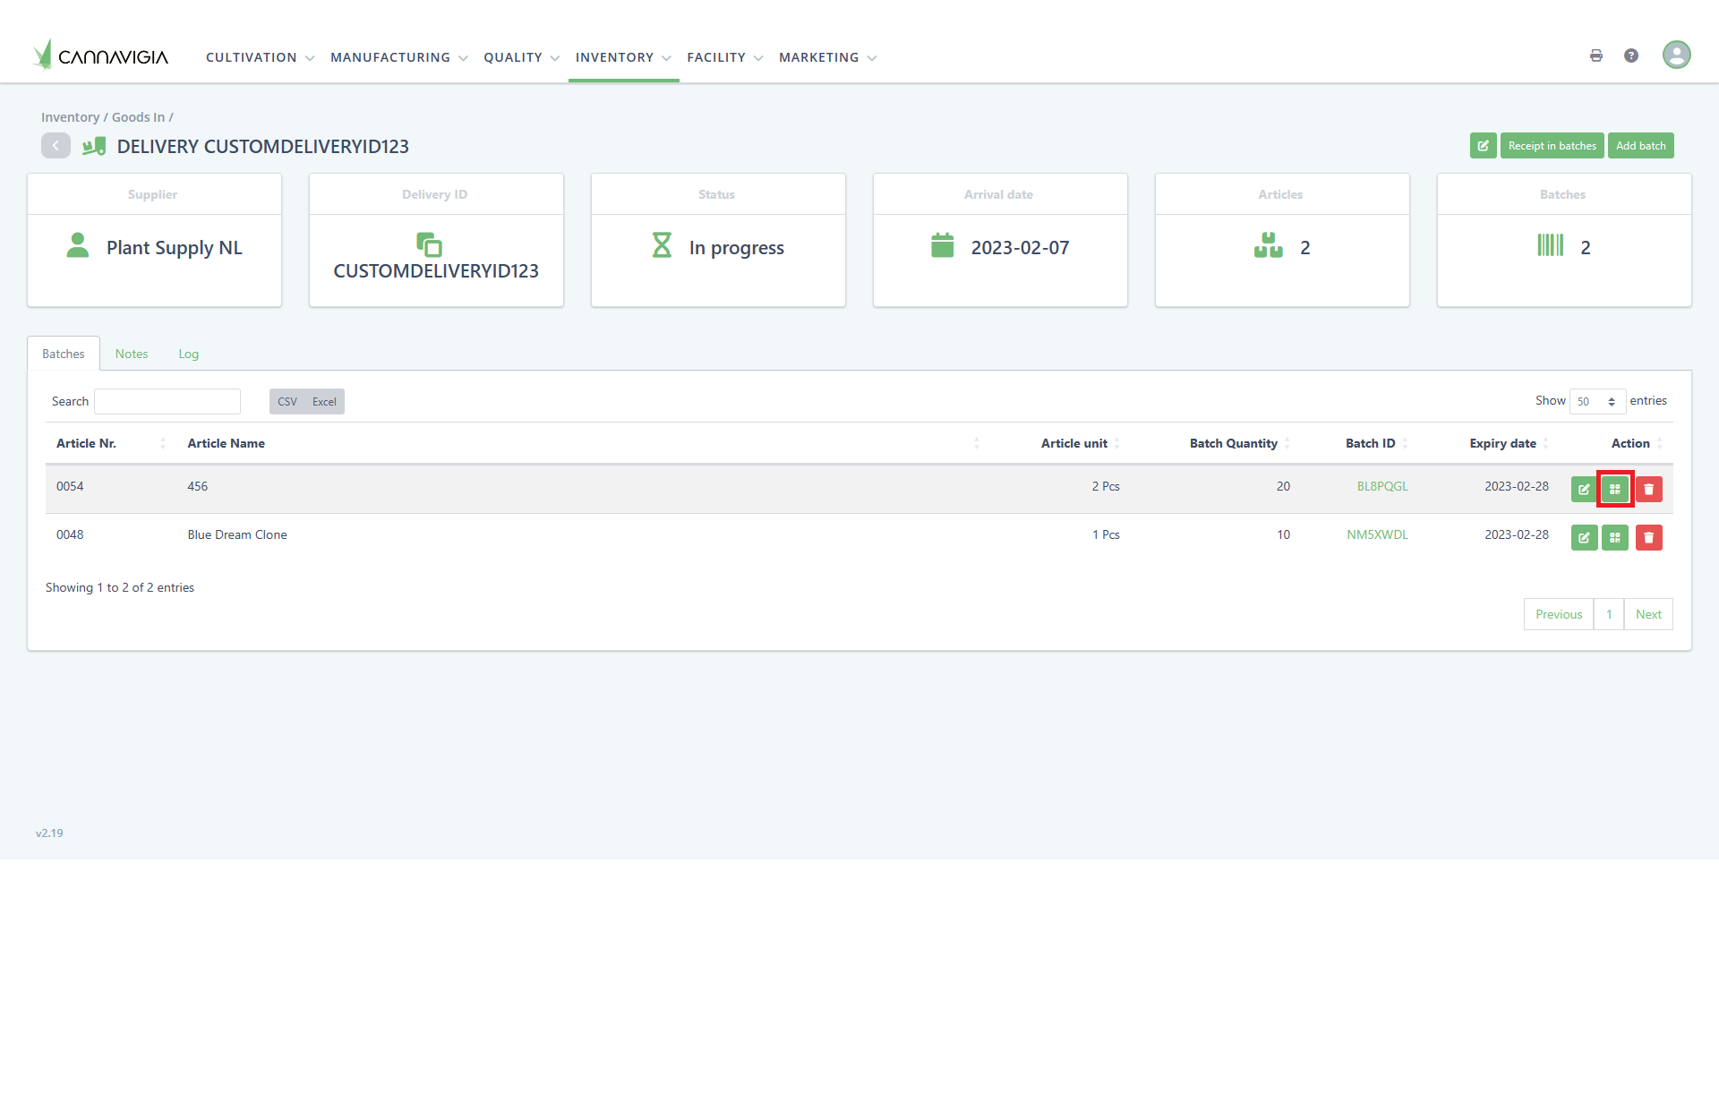
Task: Open the Facility navigation menu
Action: coord(724,57)
